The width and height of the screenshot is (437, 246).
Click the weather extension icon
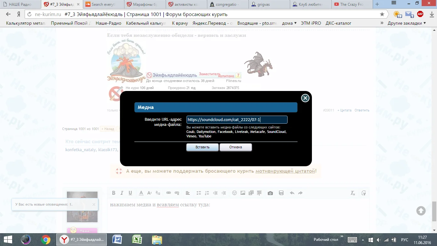398,14
